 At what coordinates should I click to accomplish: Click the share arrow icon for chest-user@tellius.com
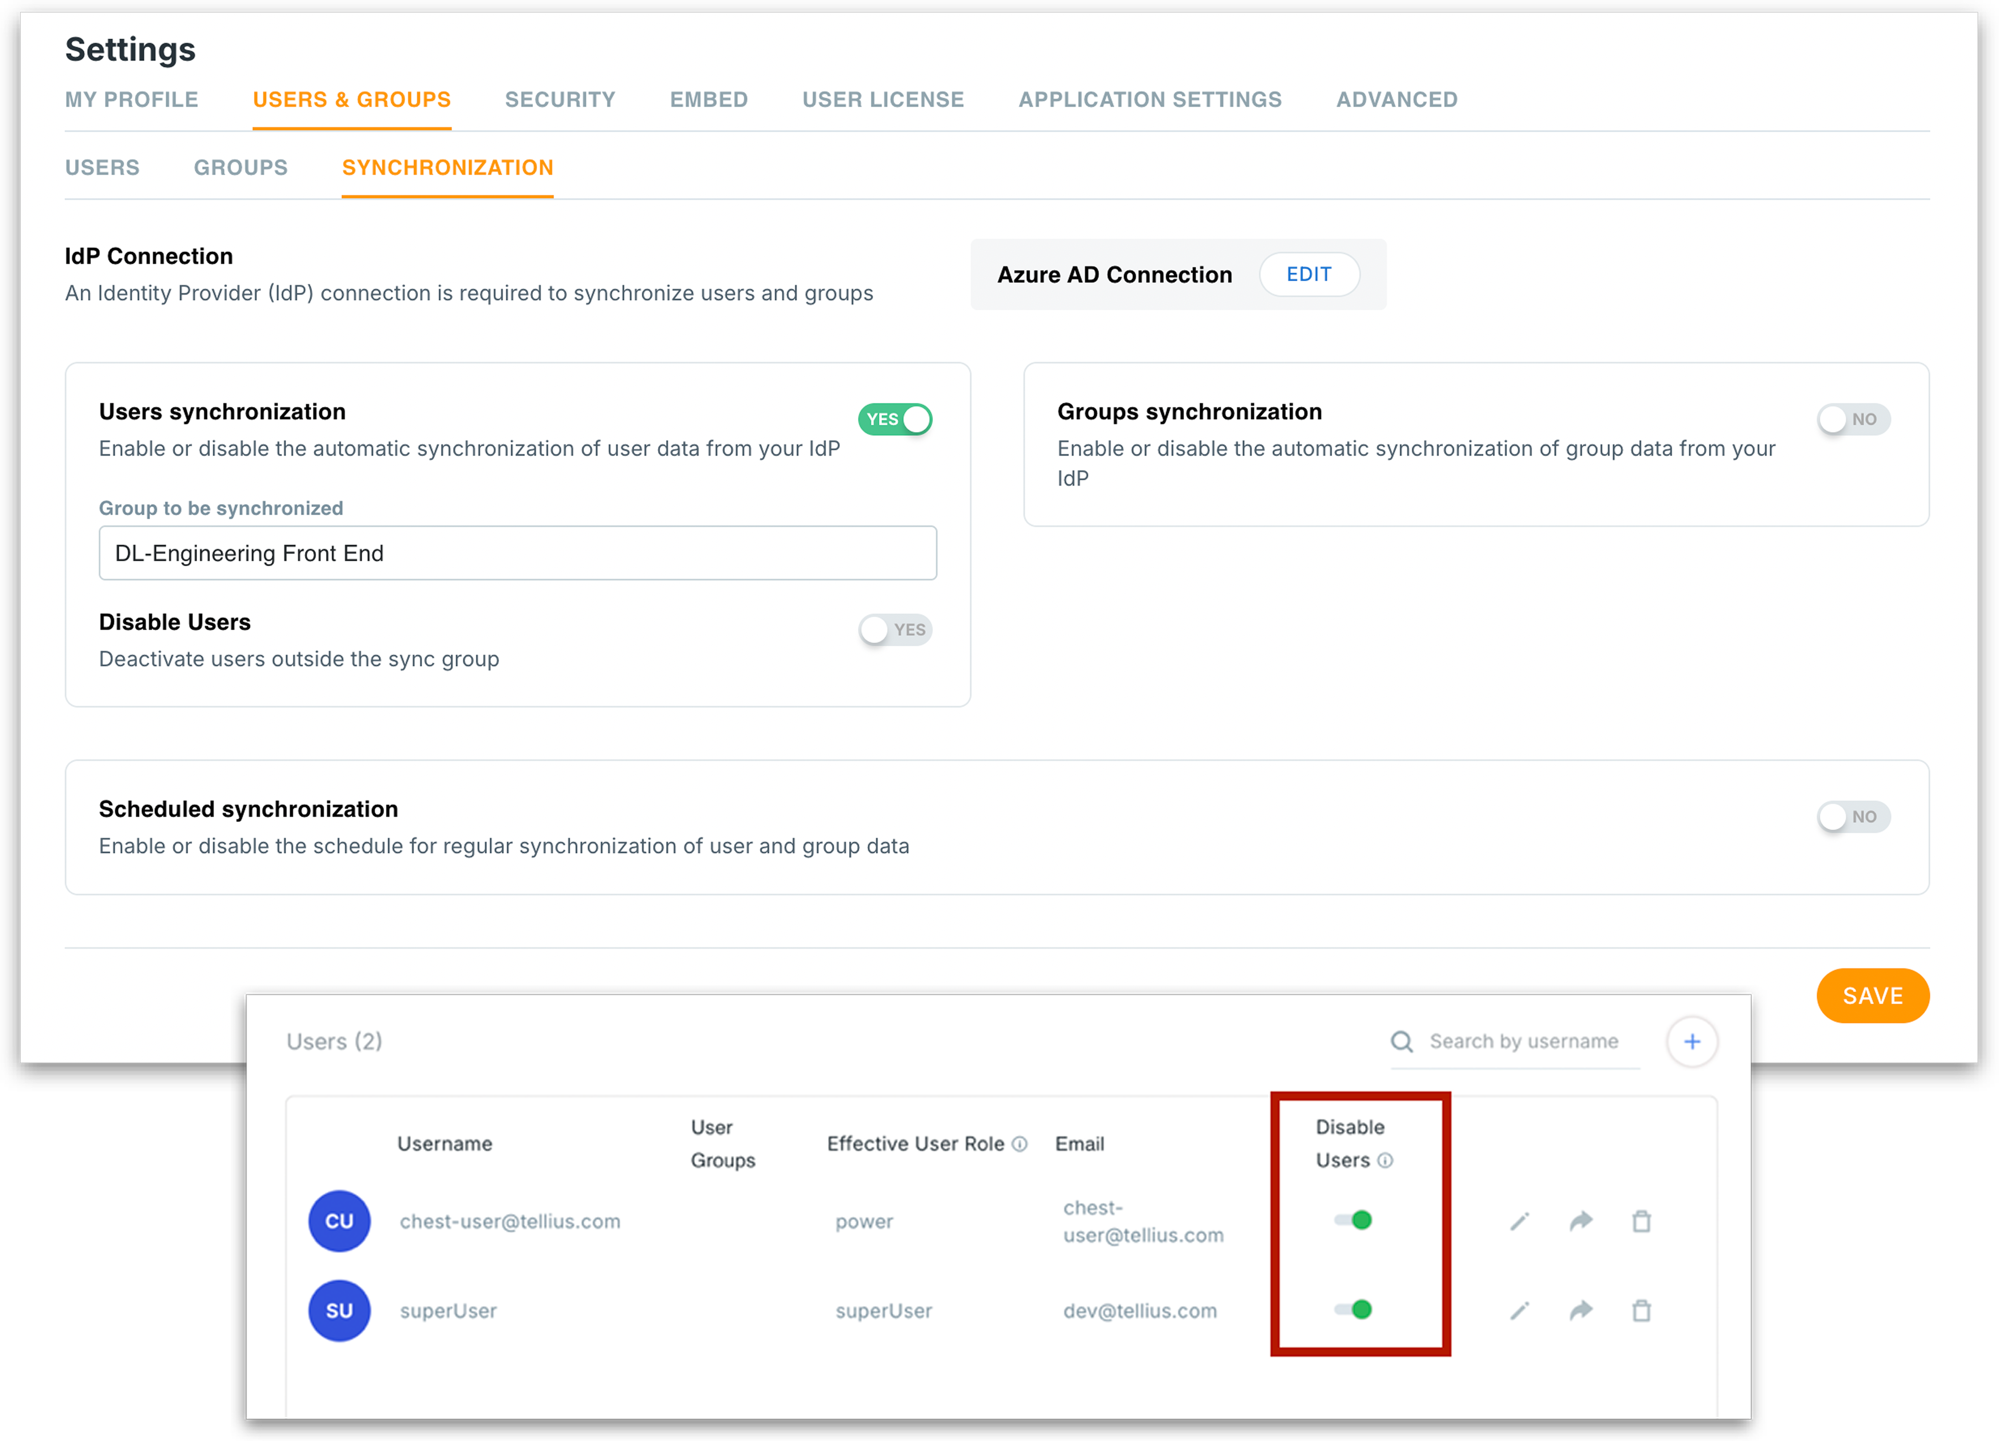tap(1581, 1222)
